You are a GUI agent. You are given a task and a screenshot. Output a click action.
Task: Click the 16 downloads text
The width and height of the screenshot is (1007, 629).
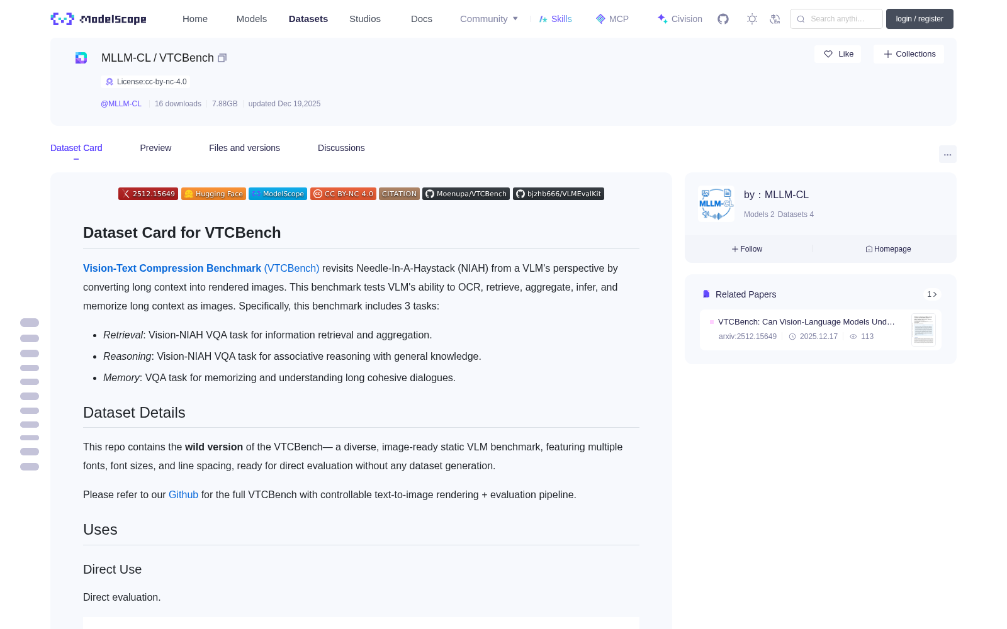178,104
